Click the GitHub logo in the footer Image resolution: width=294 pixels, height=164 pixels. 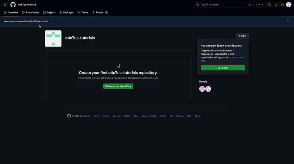pyautogui.click(x=69, y=116)
